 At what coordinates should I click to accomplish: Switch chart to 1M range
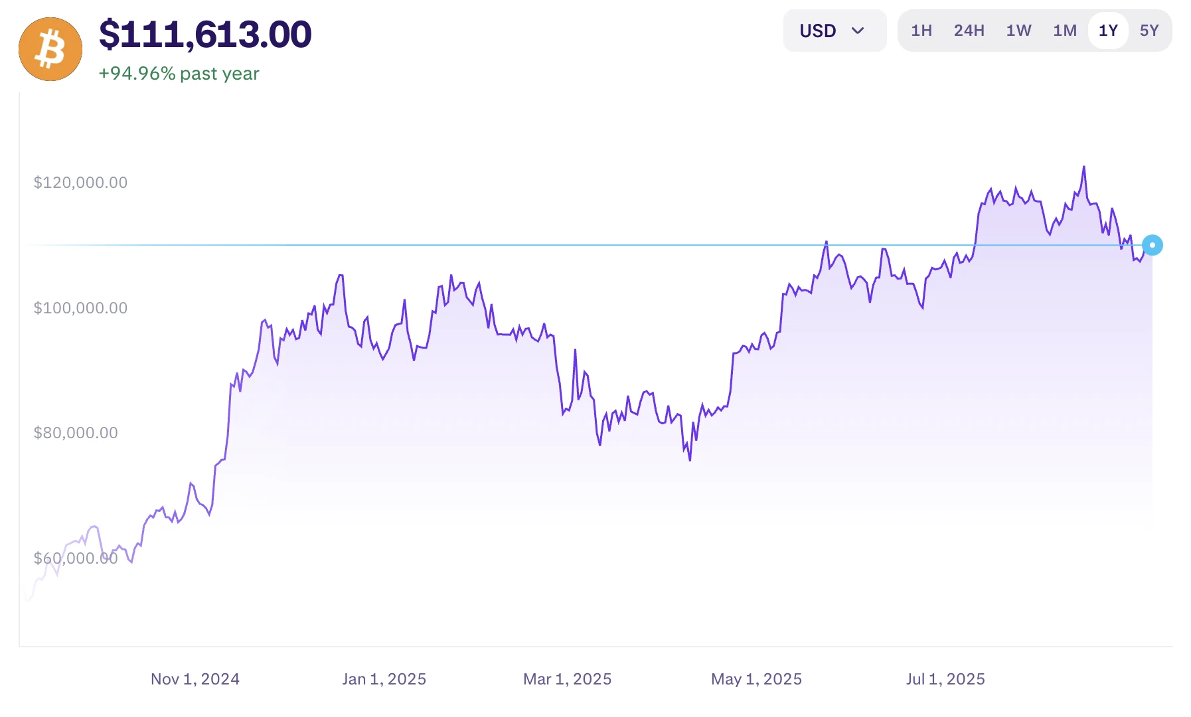[x=1064, y=31]
